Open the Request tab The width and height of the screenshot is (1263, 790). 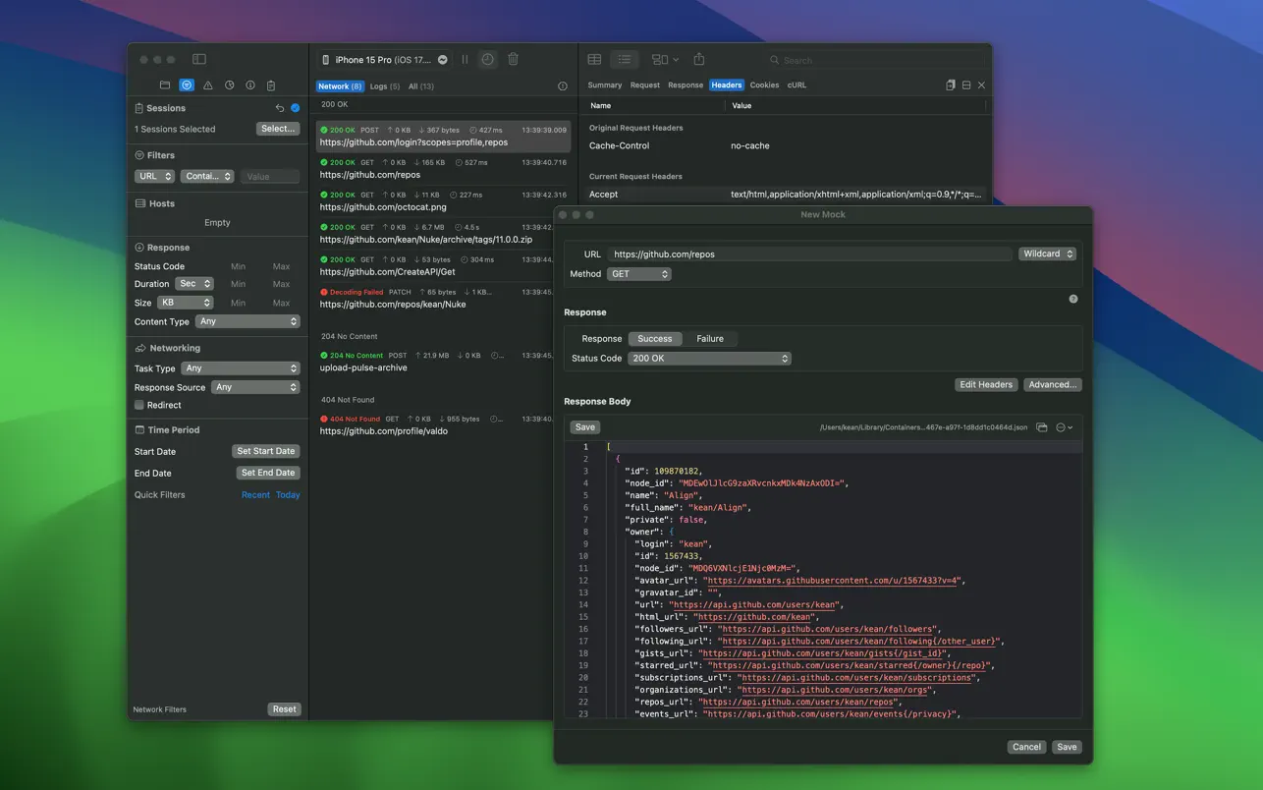point(645,85)
